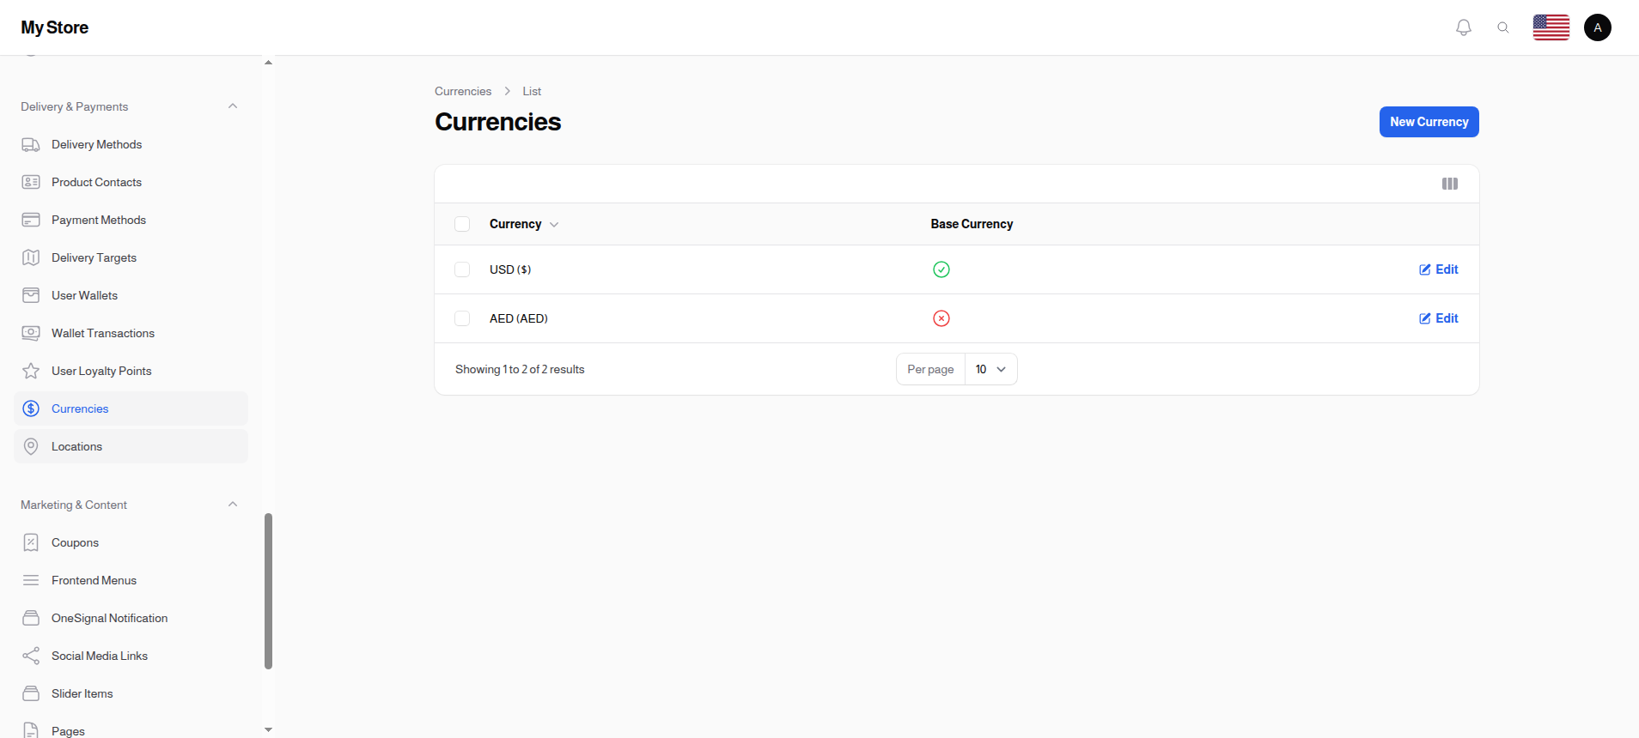The image size is (1639, 738).
Task: Select the USD row checkbox
Action: coord(462,269)
